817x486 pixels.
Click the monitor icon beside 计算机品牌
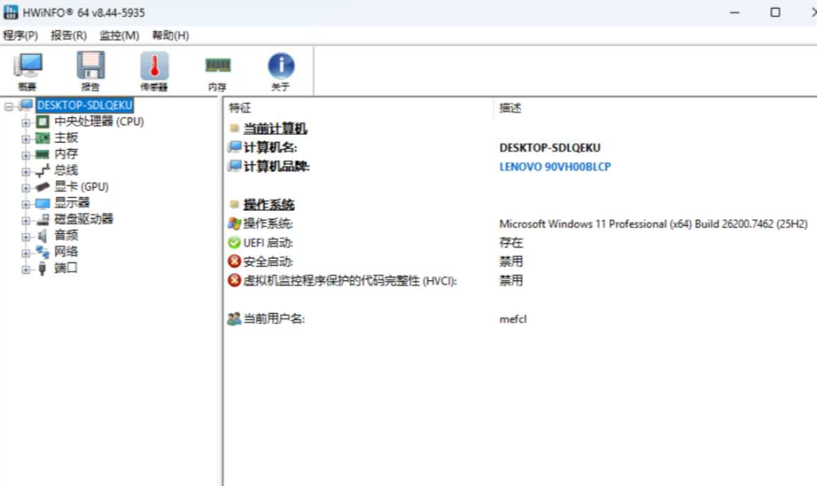point(235,166)
